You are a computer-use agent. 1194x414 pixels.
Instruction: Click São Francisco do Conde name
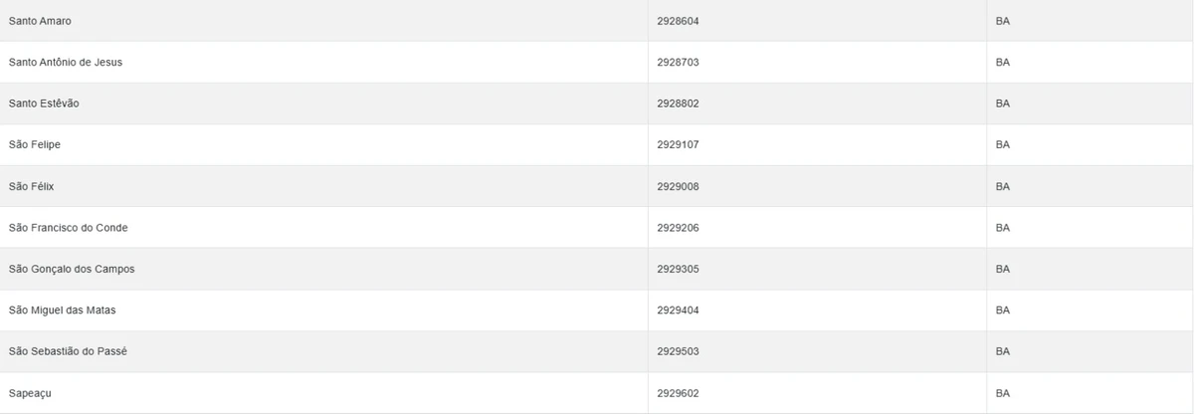pos(68,228)
